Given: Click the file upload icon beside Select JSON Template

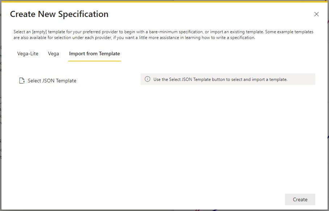Looking at the screenshot, I should [22, 81].
